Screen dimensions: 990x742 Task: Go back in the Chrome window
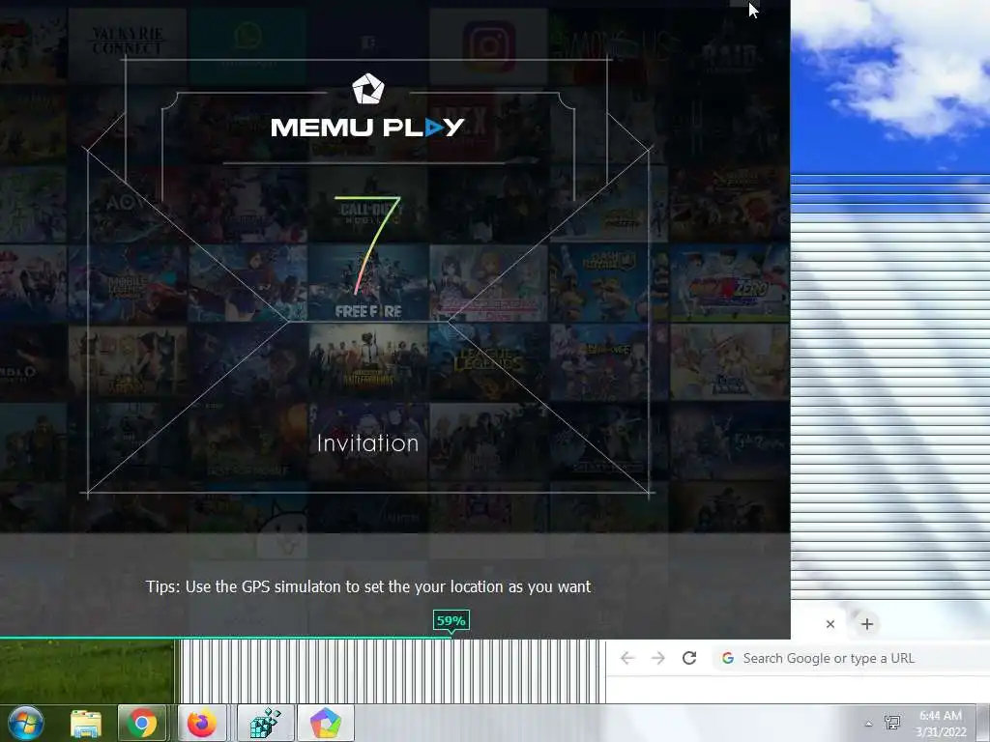coord(626,658)
